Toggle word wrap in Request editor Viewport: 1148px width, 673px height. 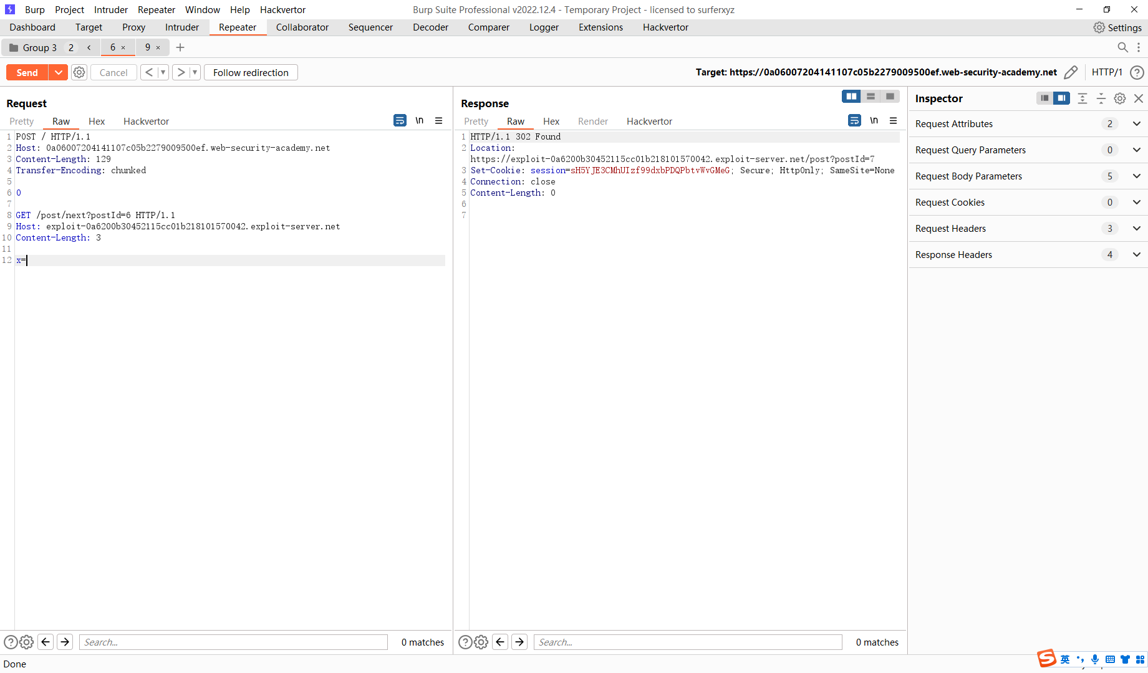tap(400, 121)
